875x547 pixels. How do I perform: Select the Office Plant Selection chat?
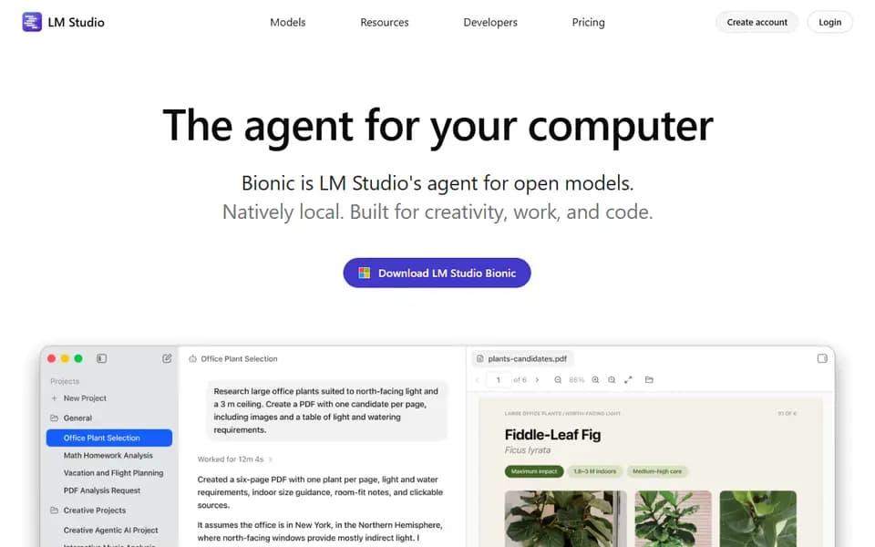click(109, 439)
